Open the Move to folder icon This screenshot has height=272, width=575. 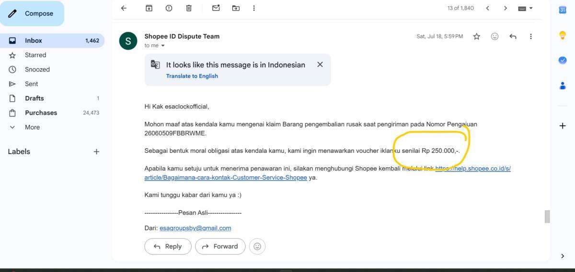(x=235, y=8)
